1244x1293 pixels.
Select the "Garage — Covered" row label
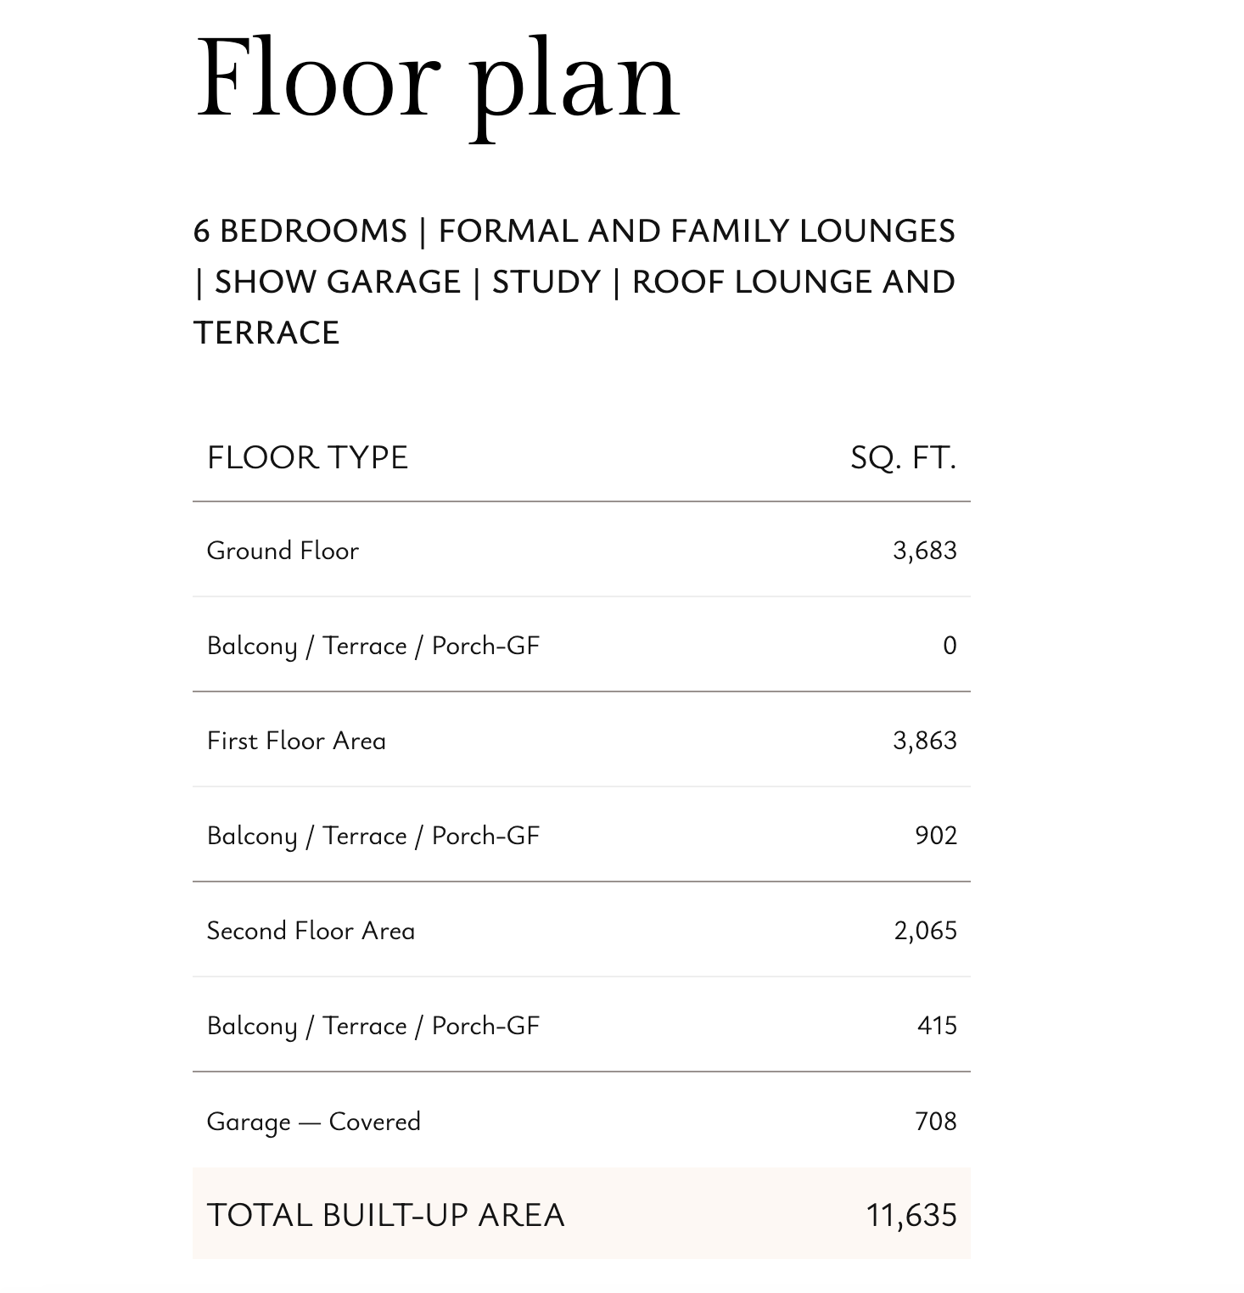[313, 1122]
